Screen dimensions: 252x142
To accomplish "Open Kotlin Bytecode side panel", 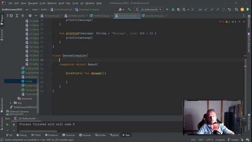I will (249, 42).
